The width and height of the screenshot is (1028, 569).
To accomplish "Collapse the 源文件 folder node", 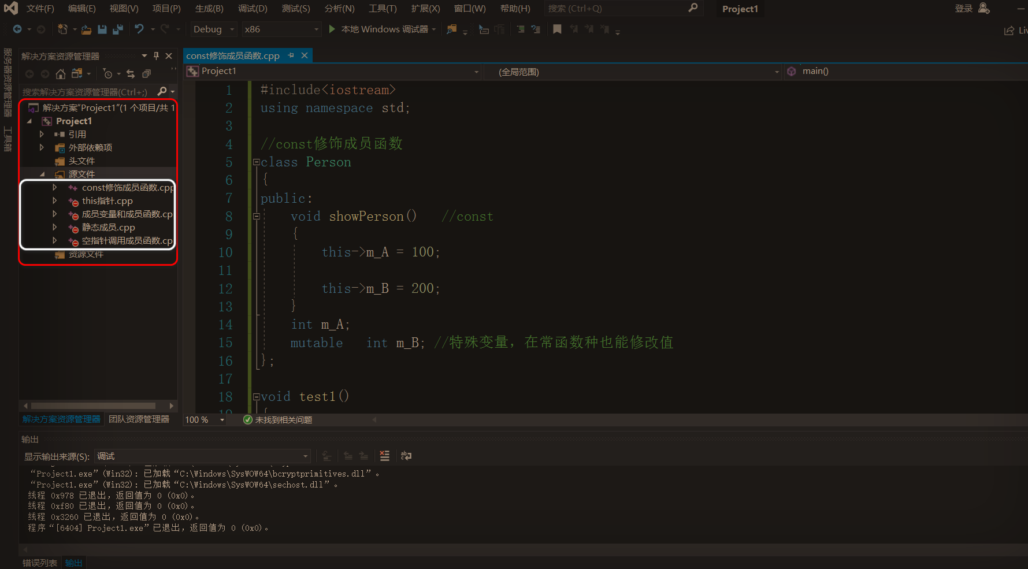I will click(42, 174).
